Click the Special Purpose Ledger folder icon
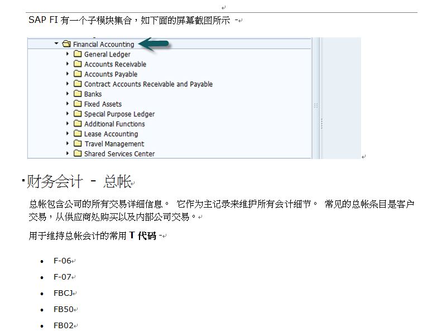 click(x=78, y=113)
